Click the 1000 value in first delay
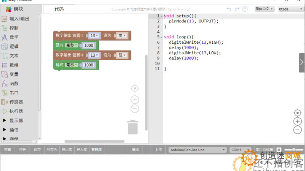 [x=89, y=45]
